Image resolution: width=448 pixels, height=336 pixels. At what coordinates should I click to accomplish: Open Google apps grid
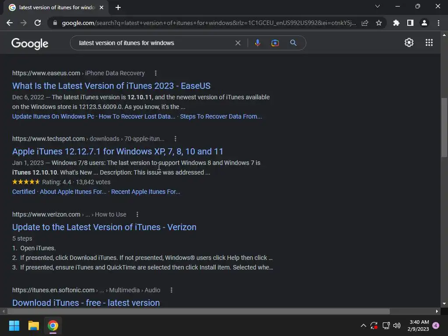tap(429, 42)
